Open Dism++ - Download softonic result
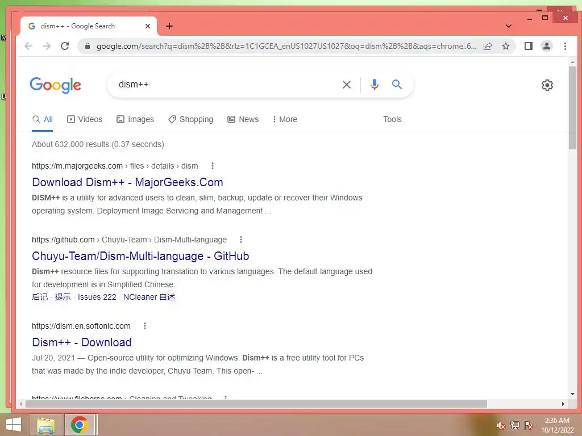 [82, 342]
